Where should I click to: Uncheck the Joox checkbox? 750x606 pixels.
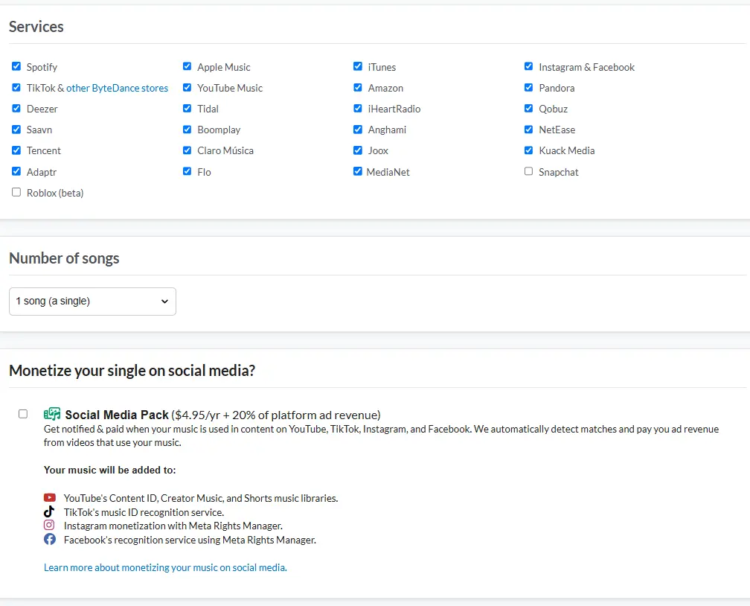point(358,150)
